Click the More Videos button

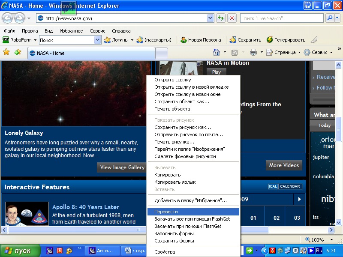[x=284, y=165]
